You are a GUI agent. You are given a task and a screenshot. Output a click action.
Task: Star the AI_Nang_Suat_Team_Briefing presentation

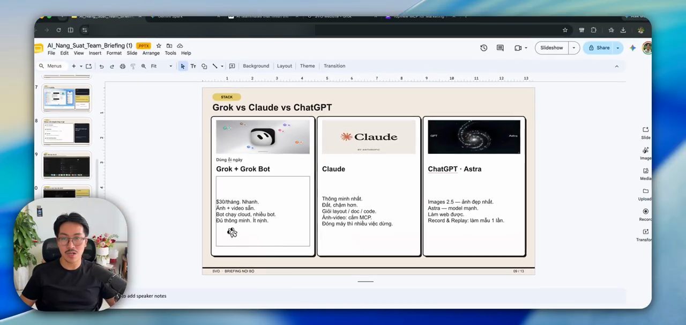[x=159, y=46]
